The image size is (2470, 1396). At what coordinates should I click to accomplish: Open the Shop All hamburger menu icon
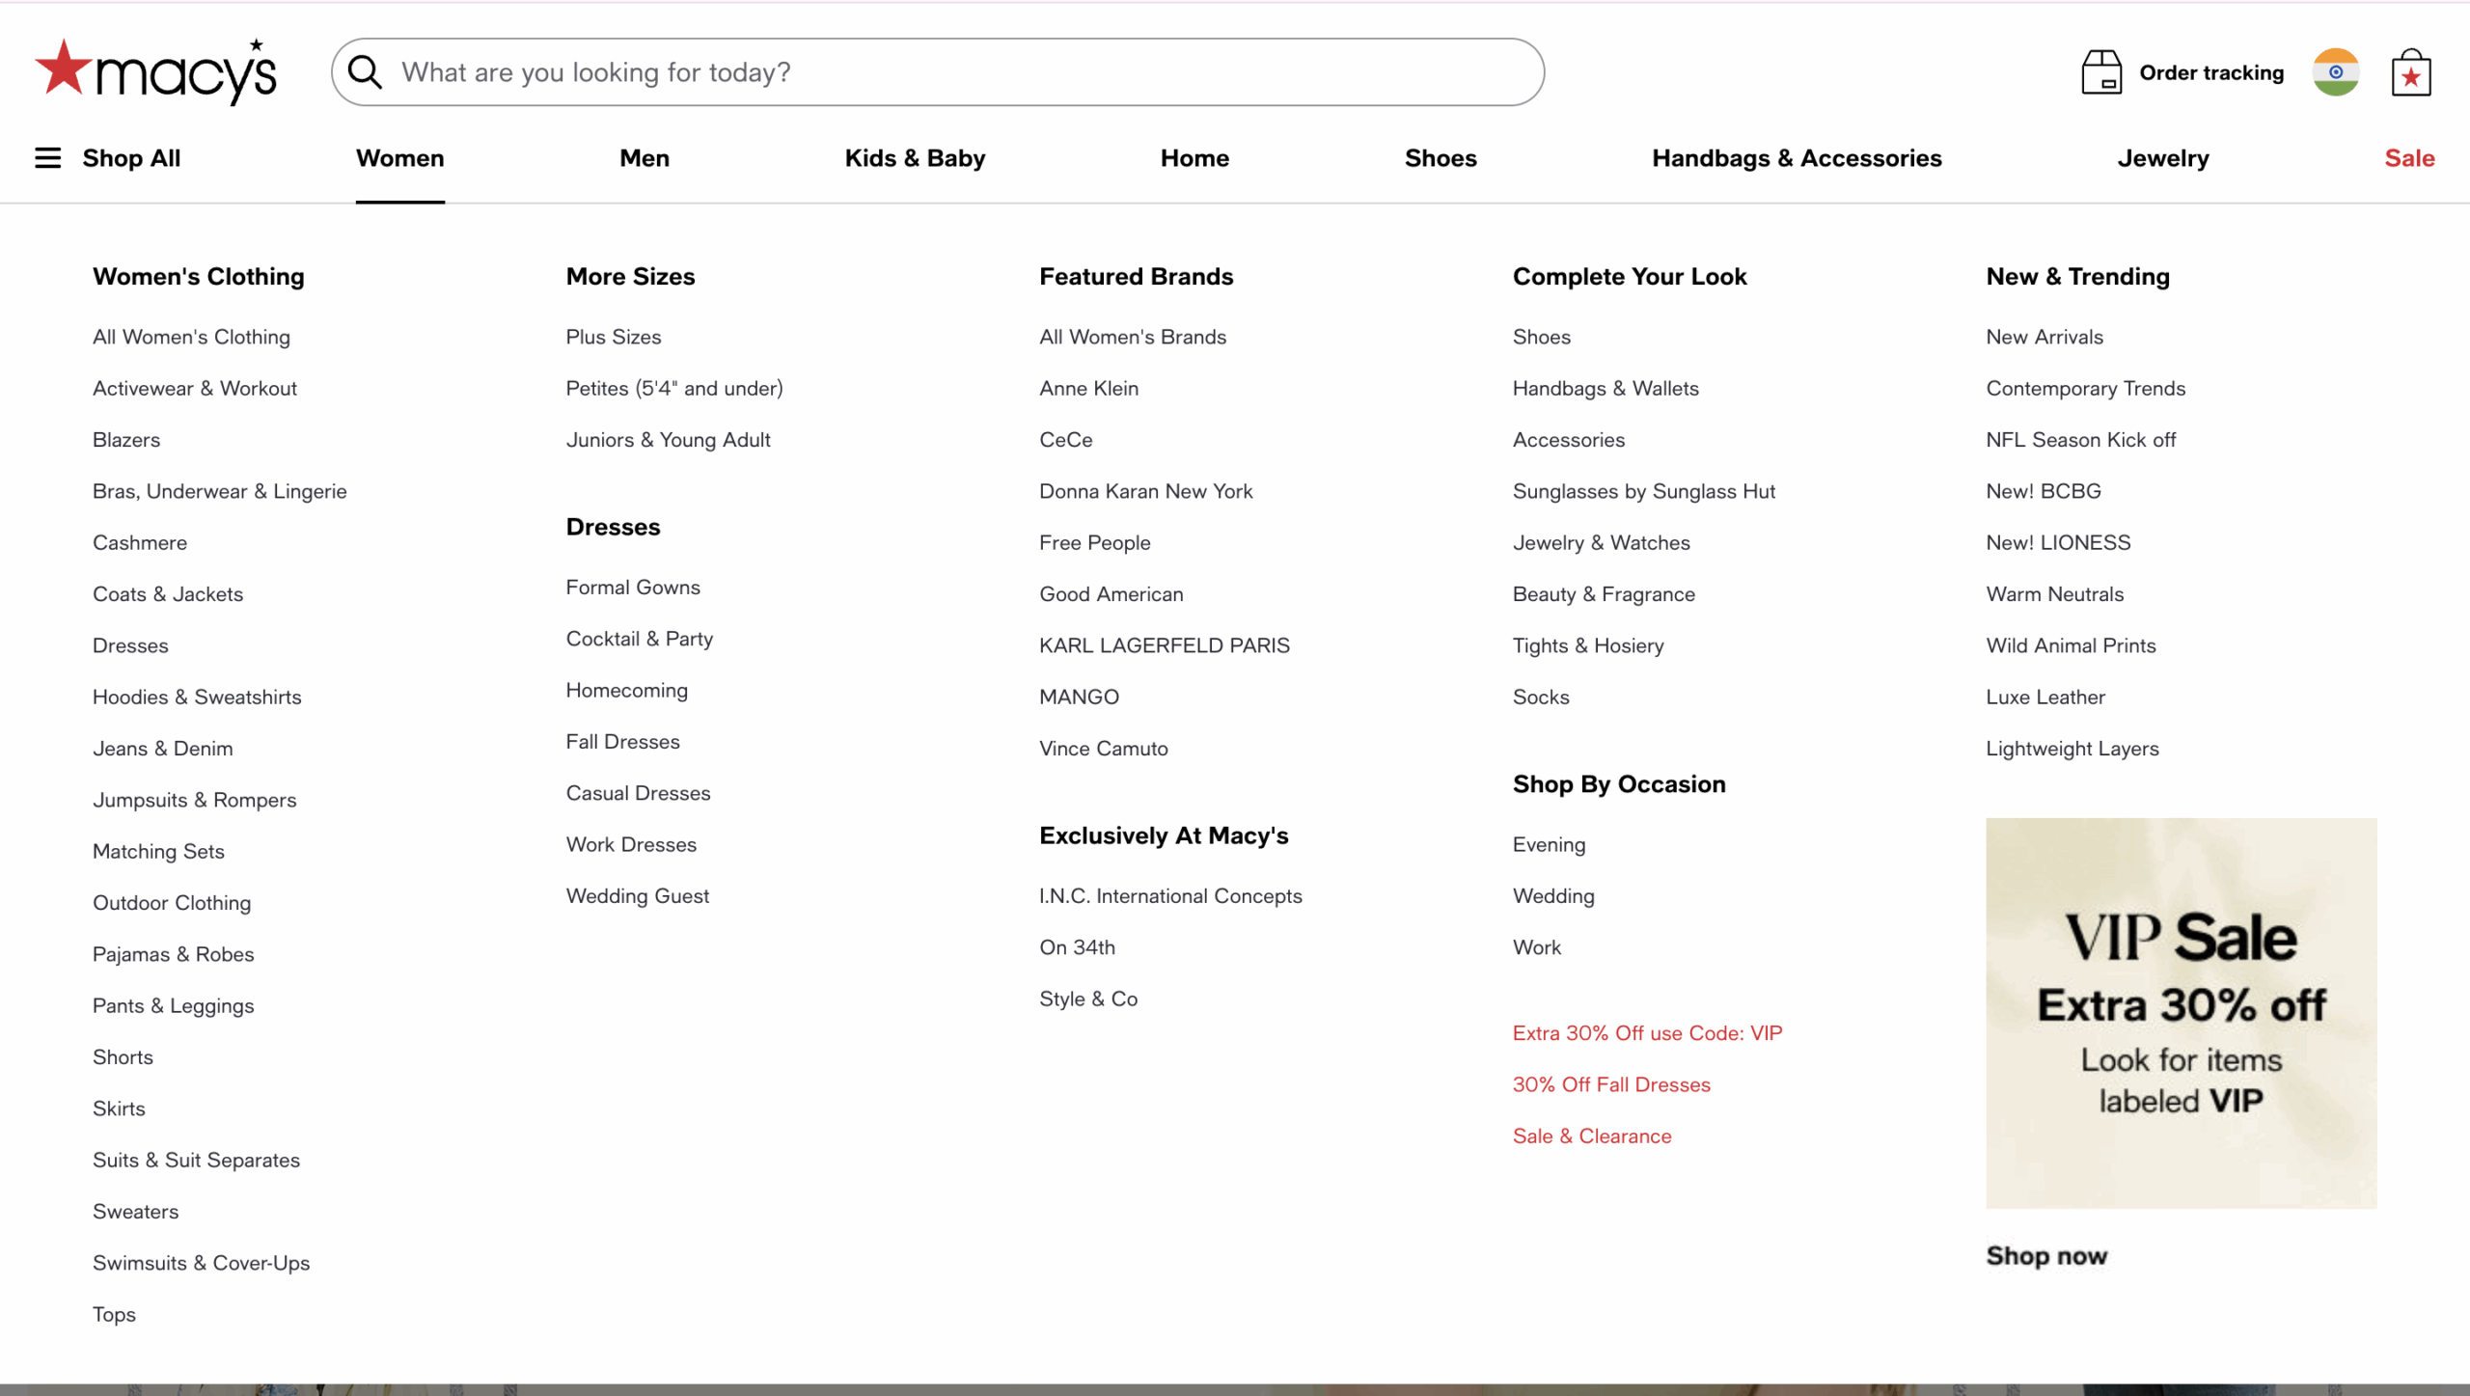tap(47, 158)
